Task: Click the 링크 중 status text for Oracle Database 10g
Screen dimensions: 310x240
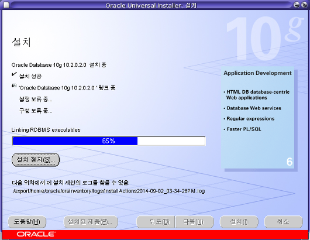Action: coord(67,88)
